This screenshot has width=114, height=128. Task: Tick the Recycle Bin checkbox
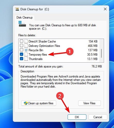tap(21, 50)
